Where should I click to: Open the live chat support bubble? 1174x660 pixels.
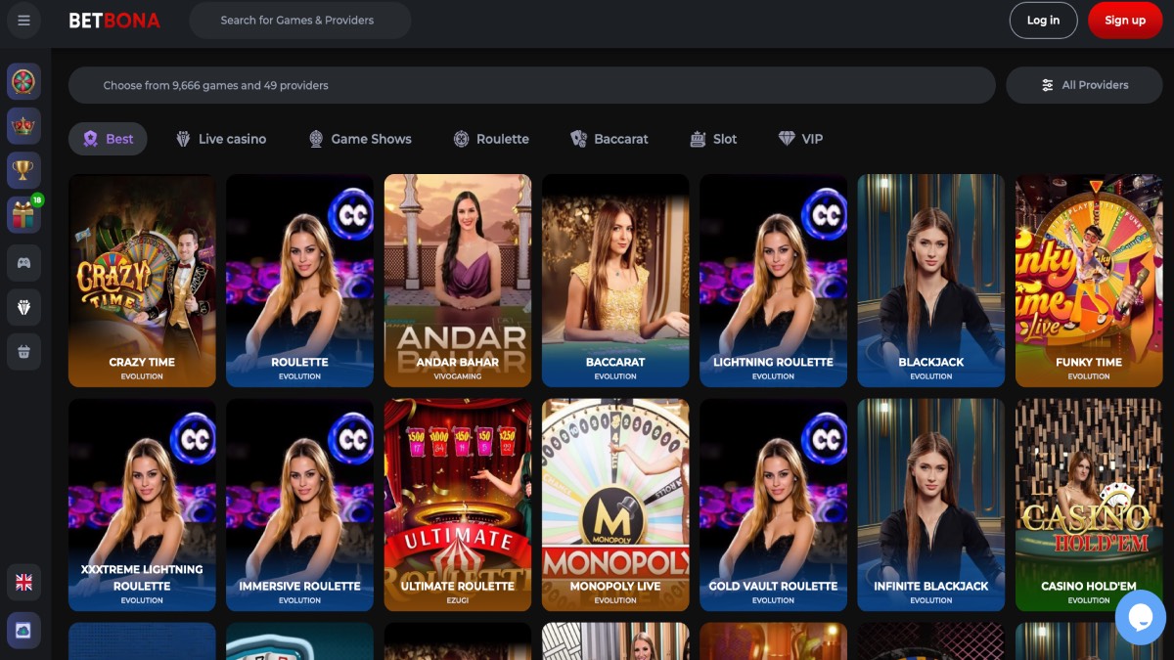(1140, 617)
